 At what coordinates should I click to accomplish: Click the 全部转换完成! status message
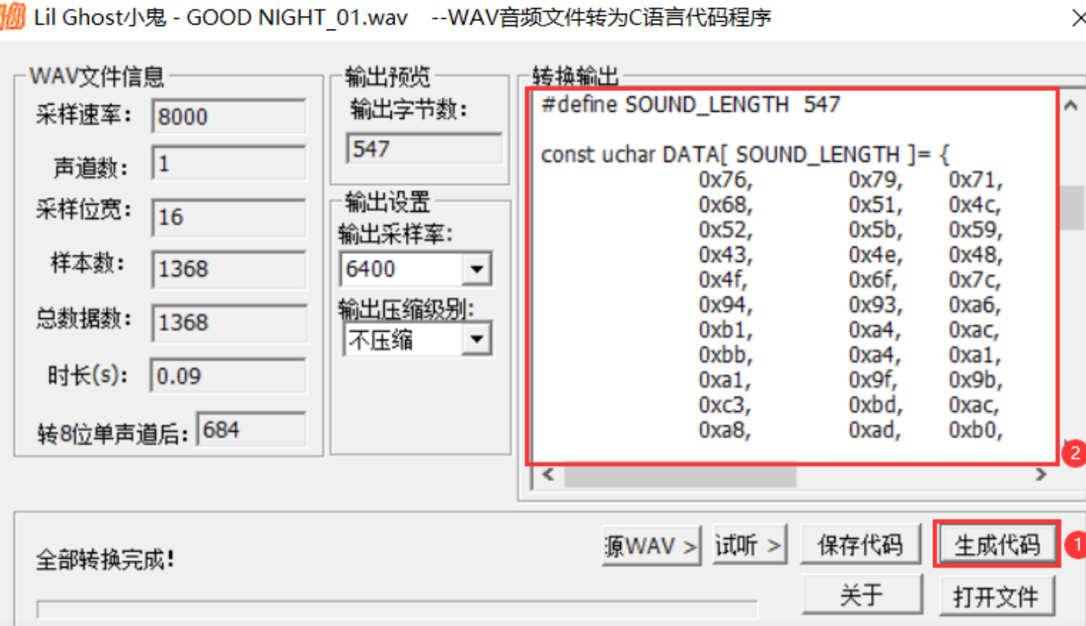(105, 560)
